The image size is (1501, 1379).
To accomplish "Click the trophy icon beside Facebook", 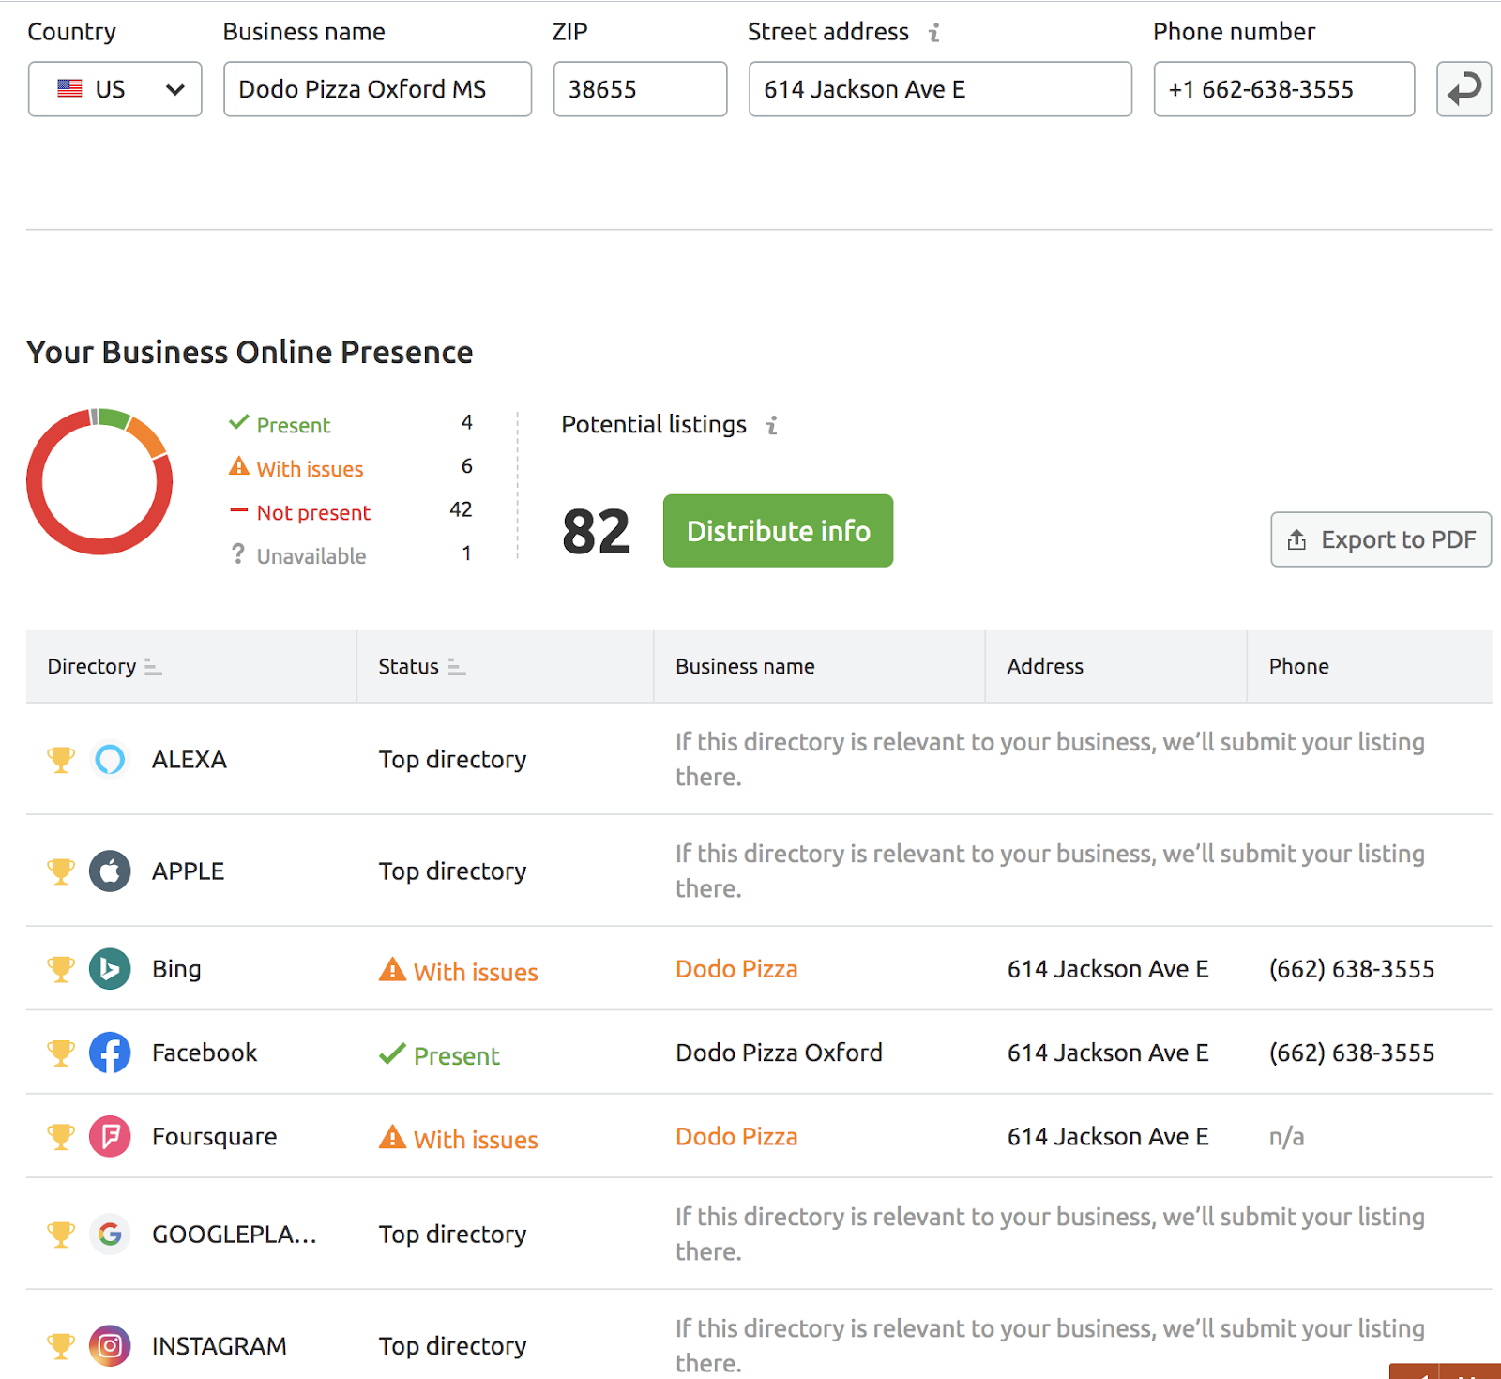I will [60, 1052].
